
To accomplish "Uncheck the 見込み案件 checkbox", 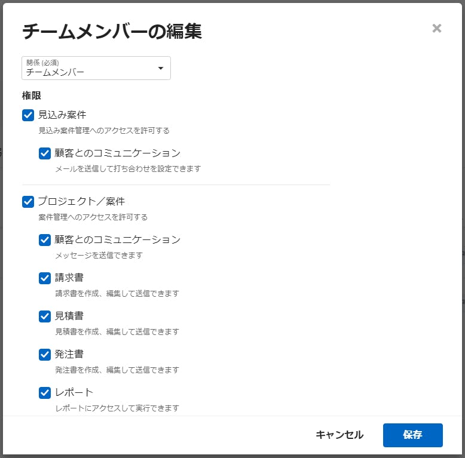I will [28, 115].
